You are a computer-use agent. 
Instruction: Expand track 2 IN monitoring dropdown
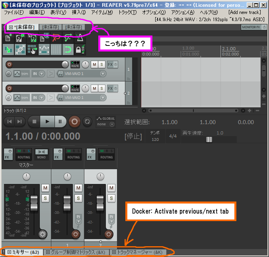pos(41,98)
